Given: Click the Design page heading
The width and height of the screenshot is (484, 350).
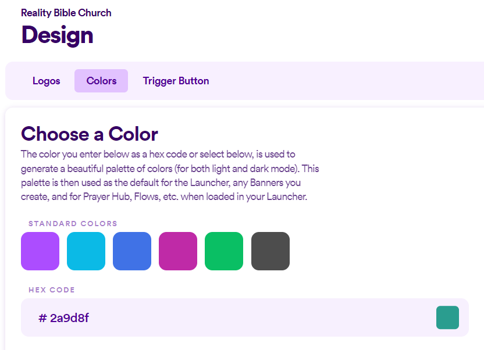Looking at the screenshot, I should coord(57,35).
